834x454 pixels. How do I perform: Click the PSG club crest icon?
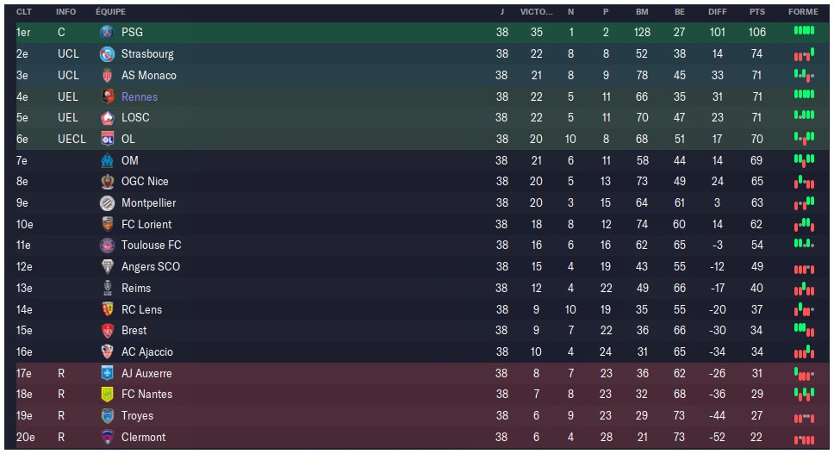107,32
